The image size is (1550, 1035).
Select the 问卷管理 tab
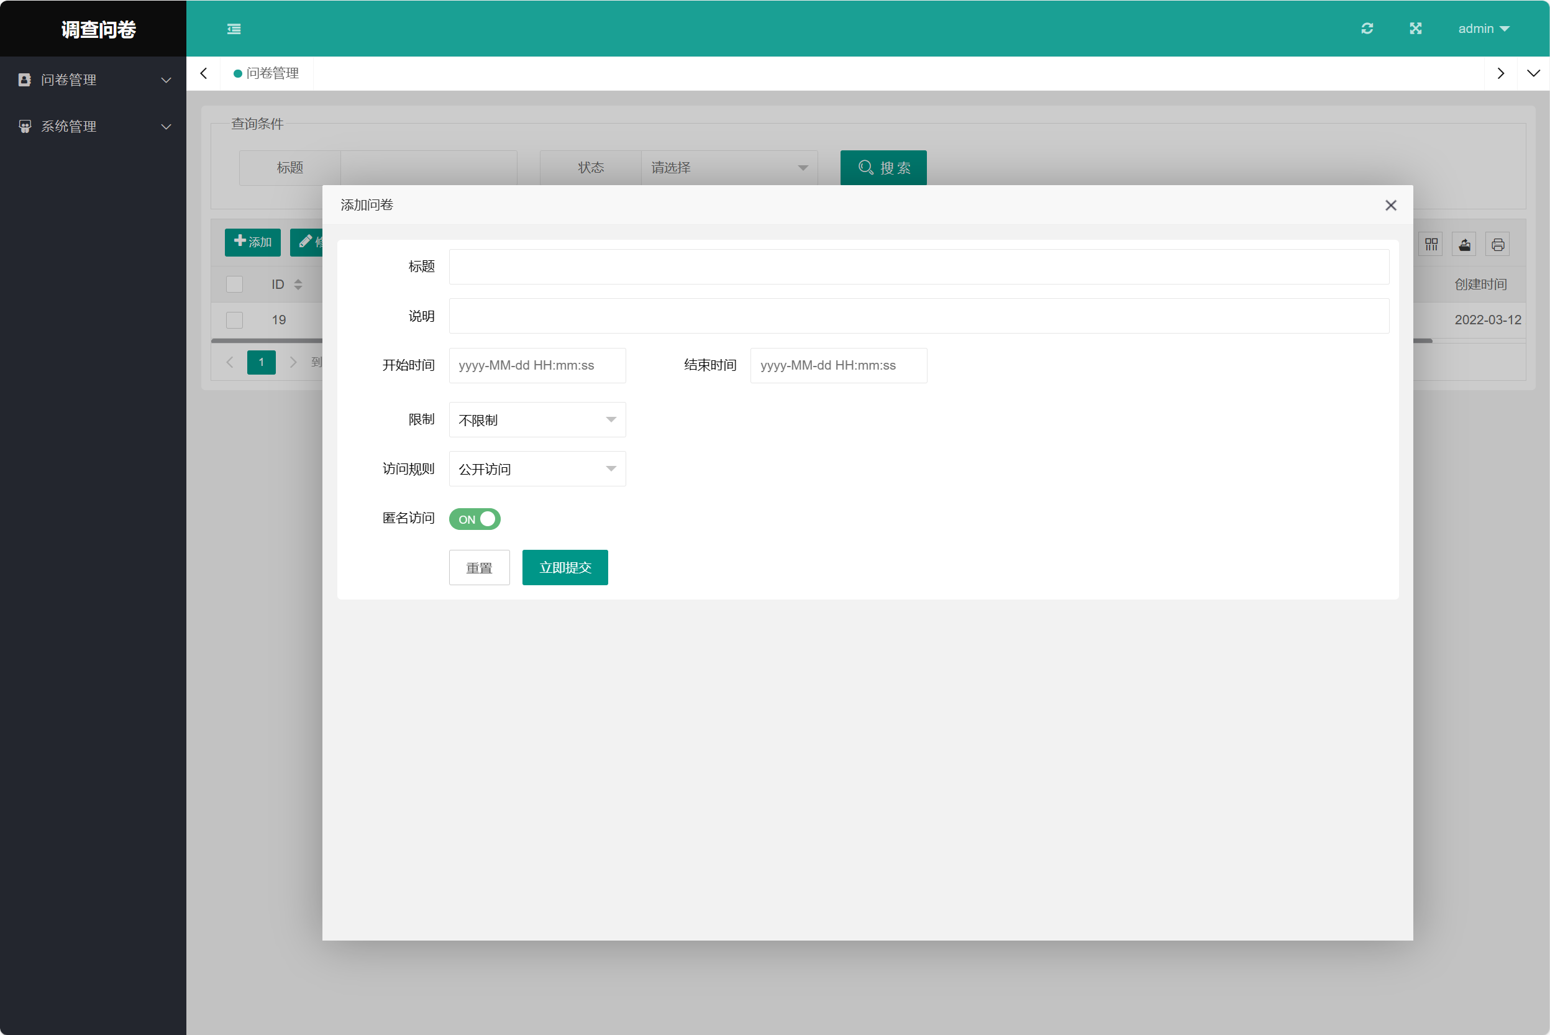[x=267, y=73]
